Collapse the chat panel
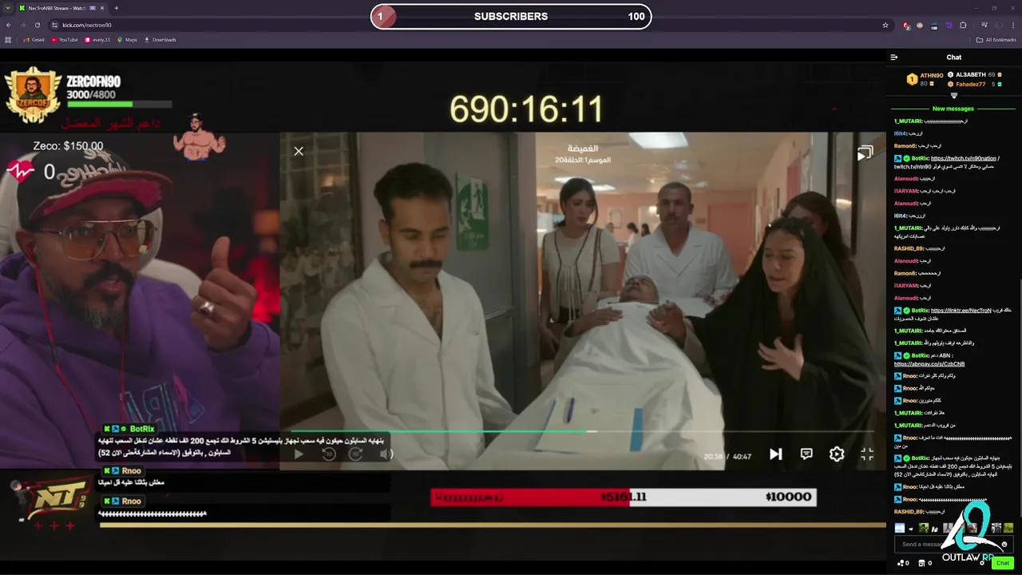 (893, 57)
